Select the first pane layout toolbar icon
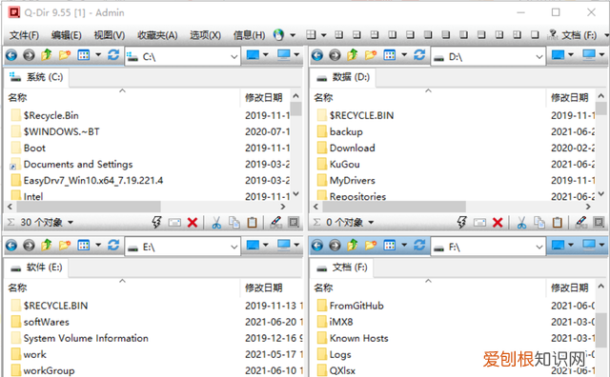The height and width of the screenshot is (377, 610). 311,35
